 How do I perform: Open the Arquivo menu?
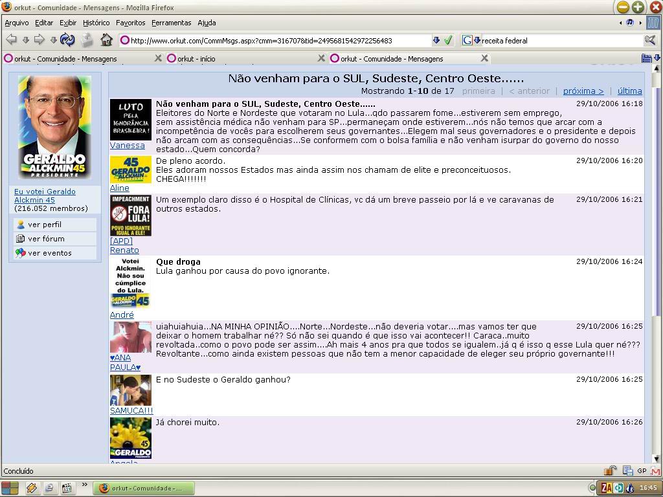coord(16,23)
